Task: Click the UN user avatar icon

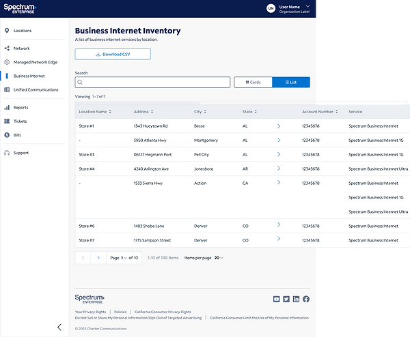Action: (271, 8)
